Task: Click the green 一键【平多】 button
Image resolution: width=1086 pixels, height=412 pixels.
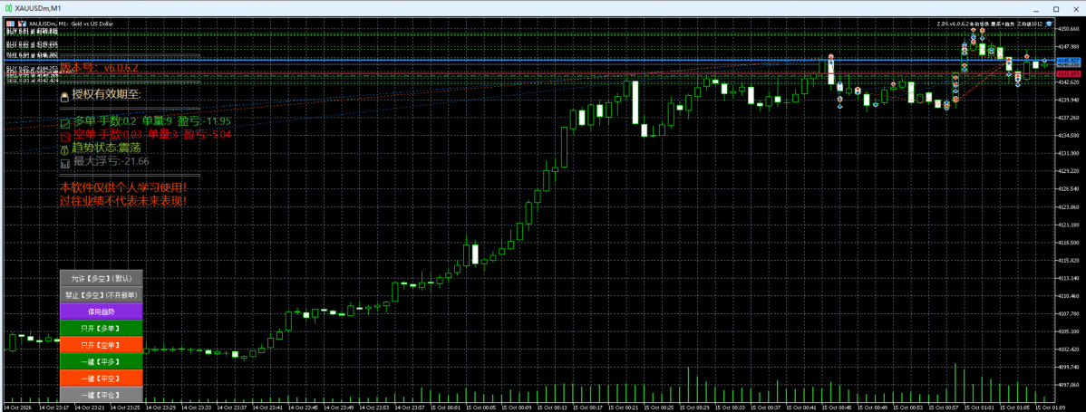Action: click(x=102, y=361)
